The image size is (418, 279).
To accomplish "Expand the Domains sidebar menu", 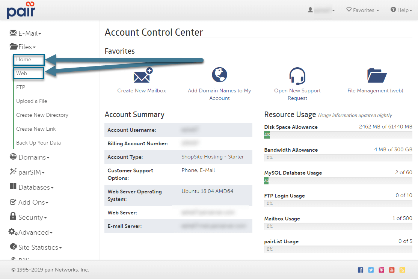I will pos(30,157).
